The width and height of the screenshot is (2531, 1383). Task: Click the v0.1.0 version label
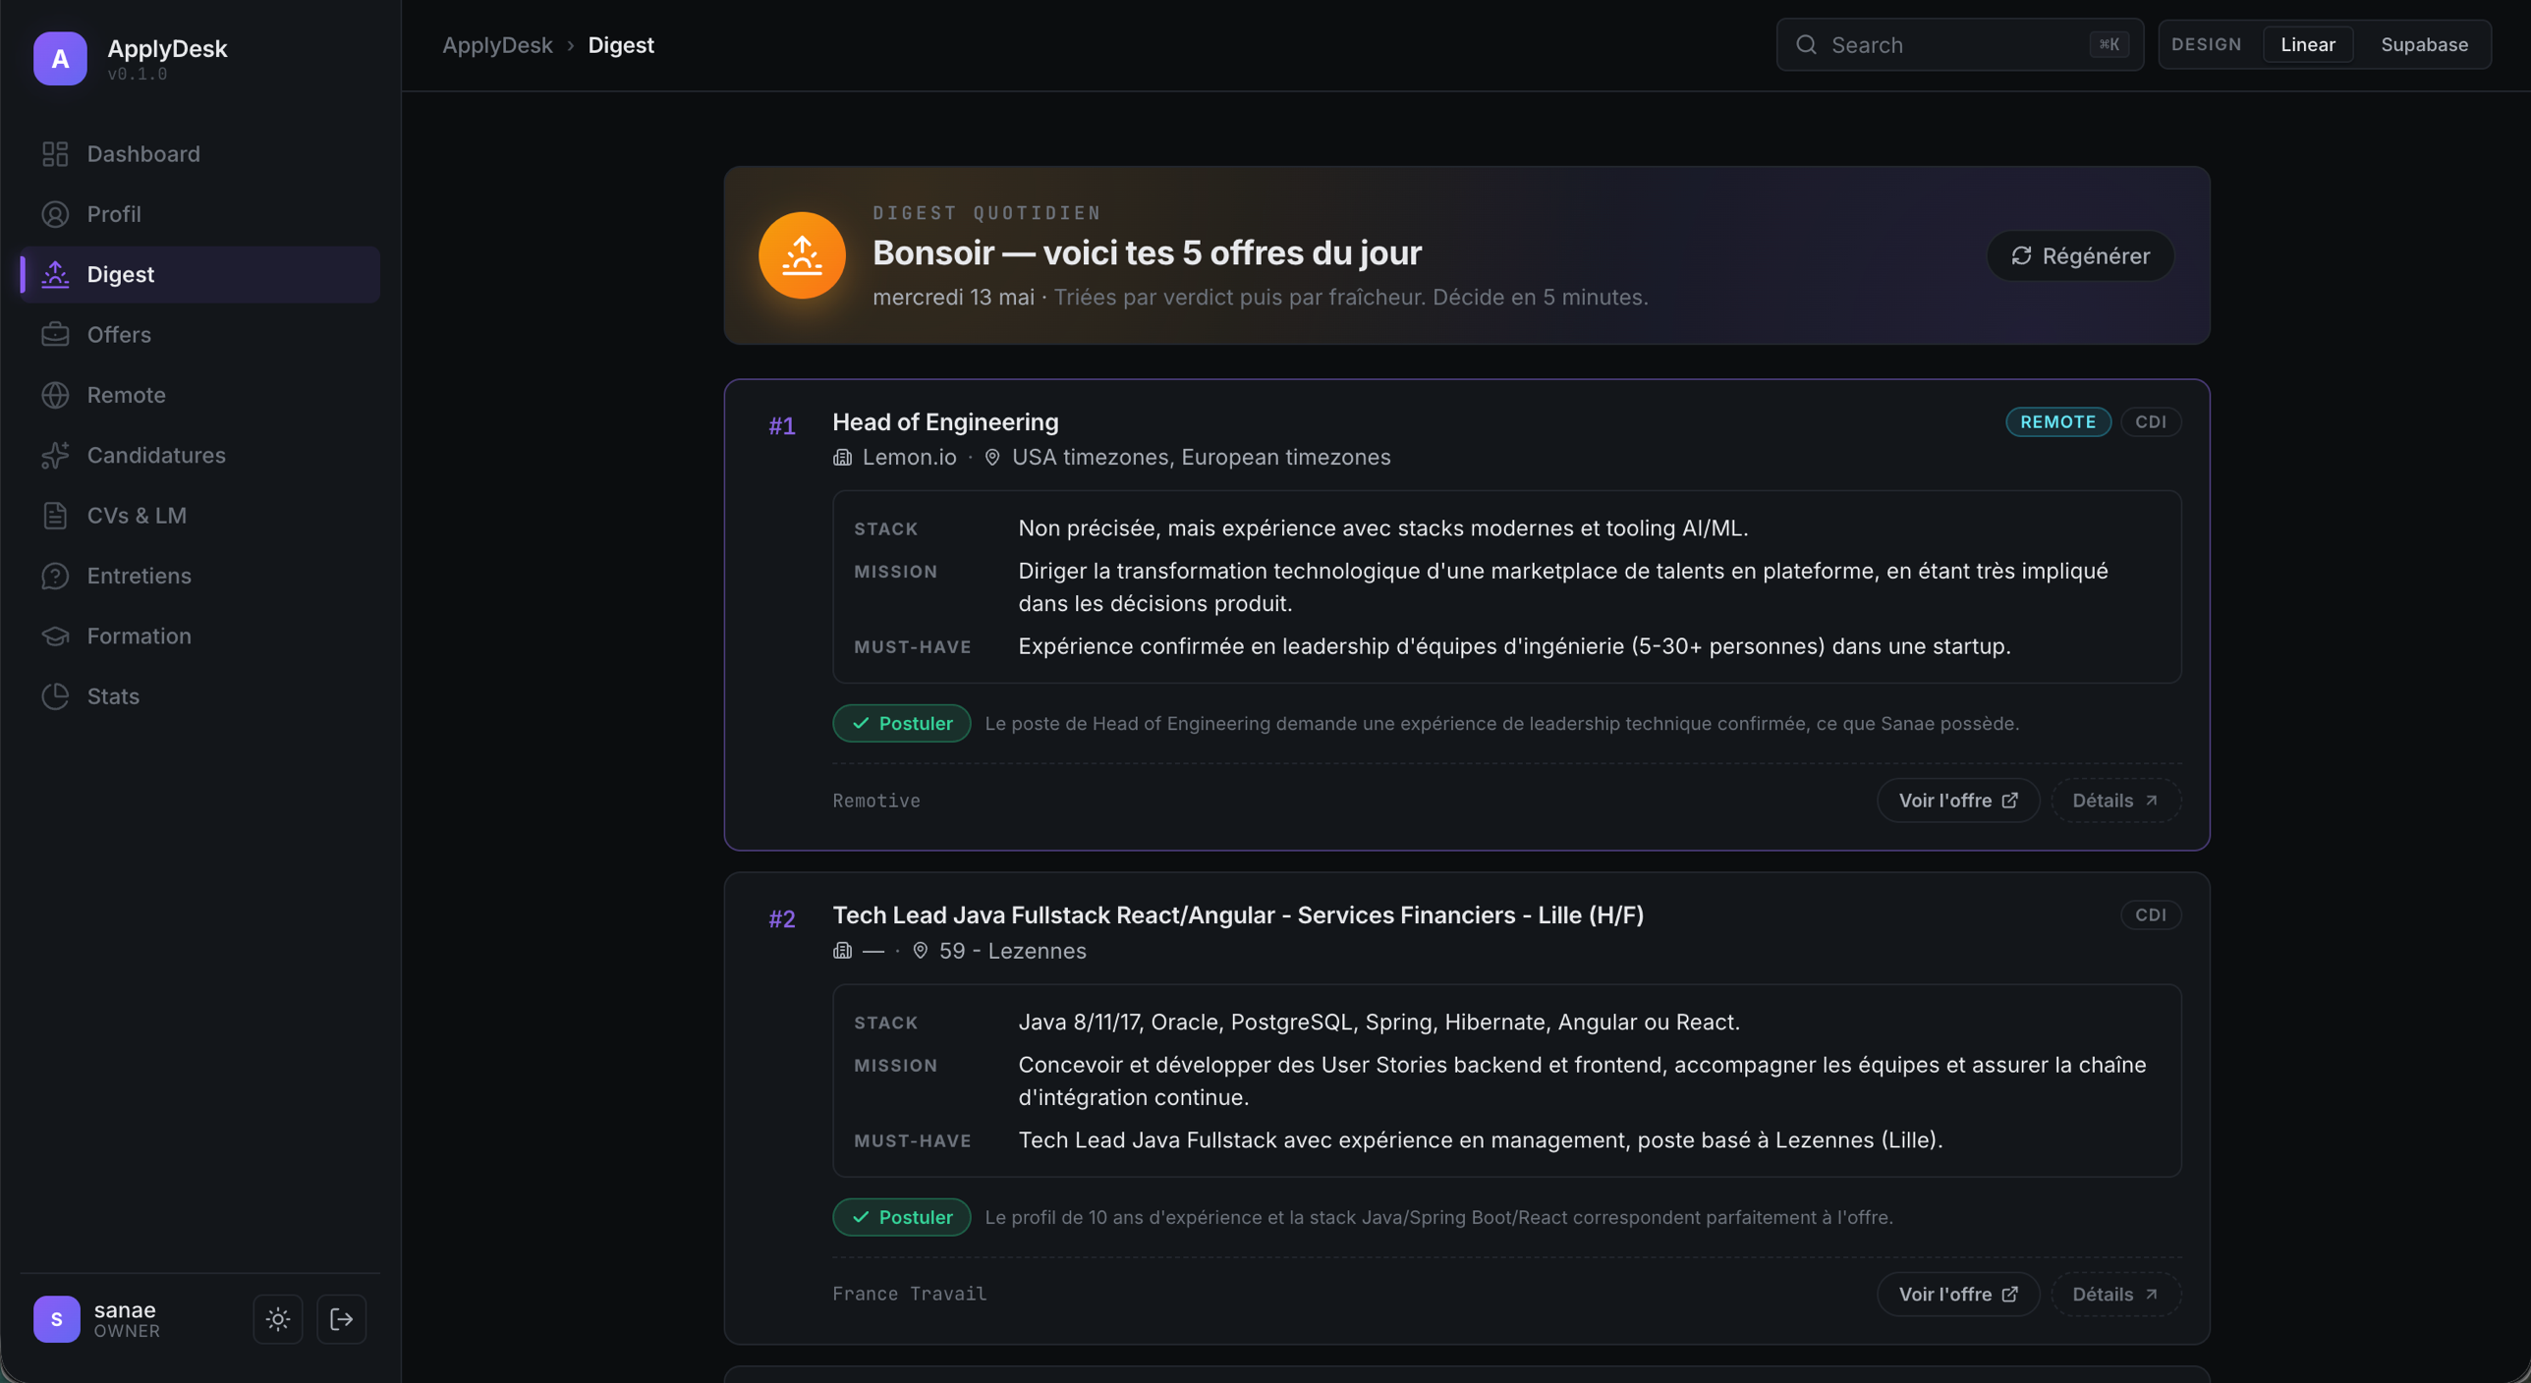click(x=137, y=74)
